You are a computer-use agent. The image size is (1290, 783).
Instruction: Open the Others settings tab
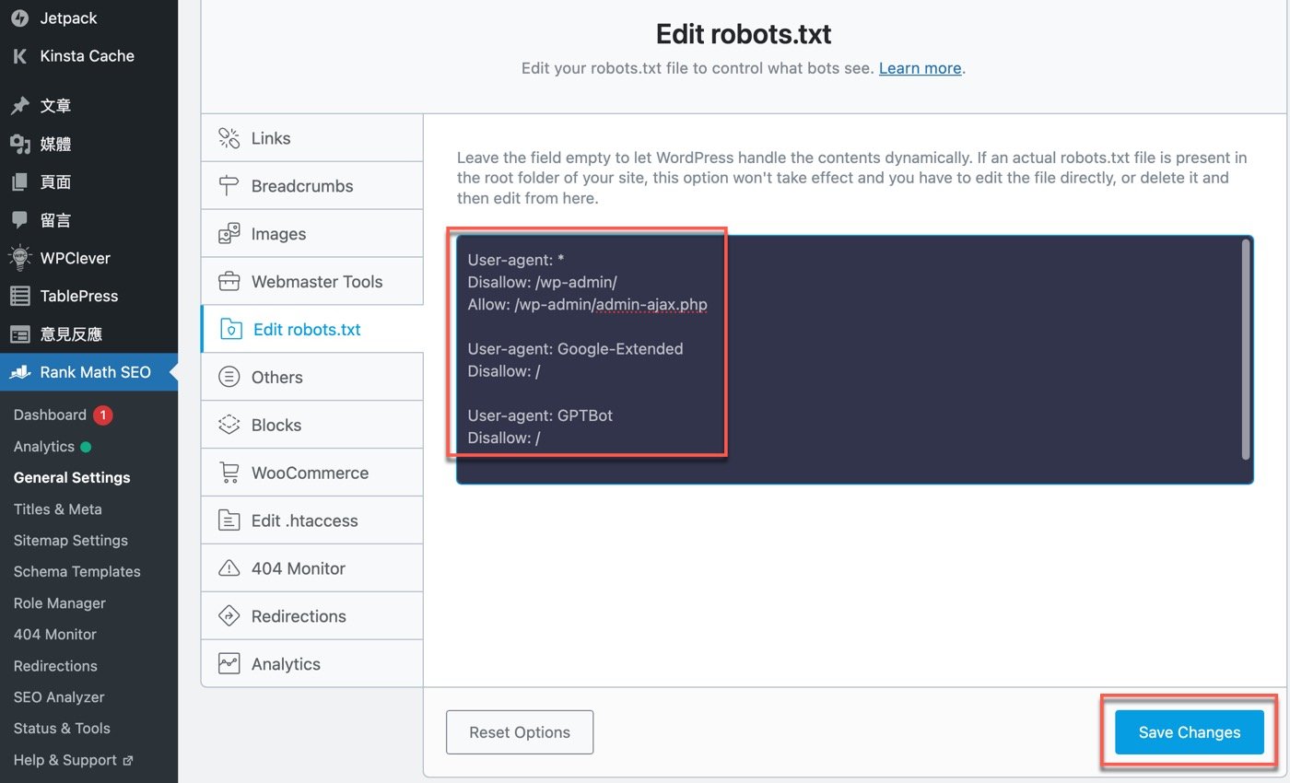click(x=312, y=377)
